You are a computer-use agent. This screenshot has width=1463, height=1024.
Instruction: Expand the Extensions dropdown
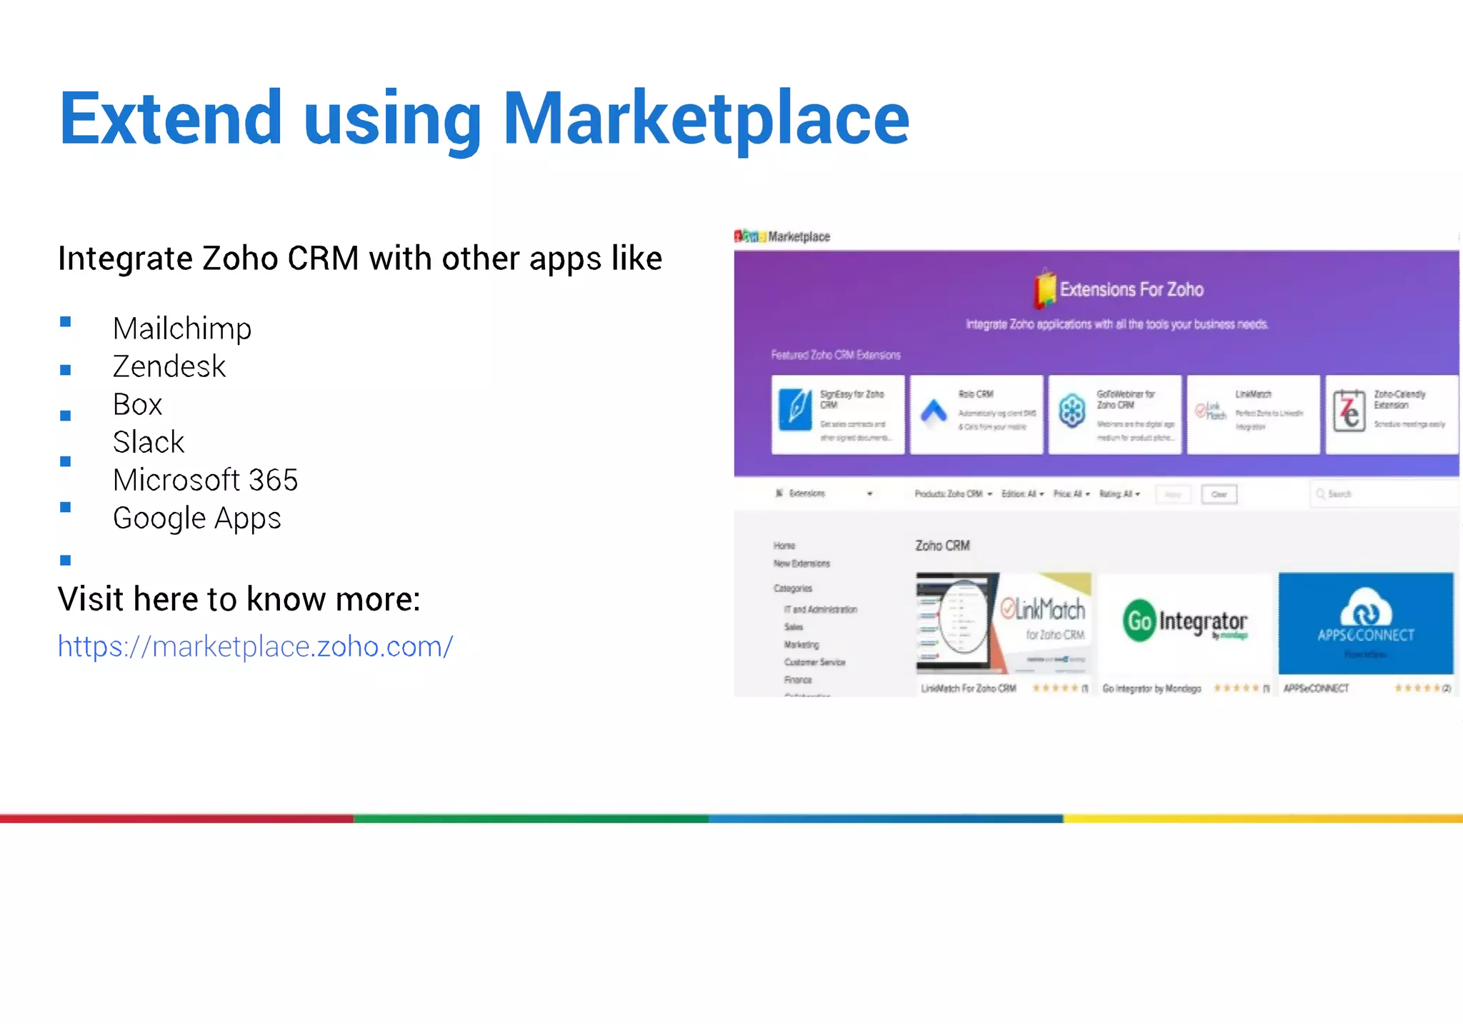tap(869, 494)
